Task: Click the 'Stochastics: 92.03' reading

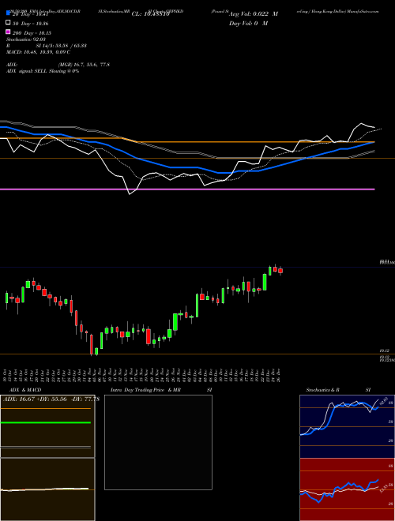Action: tap(26, 39)
